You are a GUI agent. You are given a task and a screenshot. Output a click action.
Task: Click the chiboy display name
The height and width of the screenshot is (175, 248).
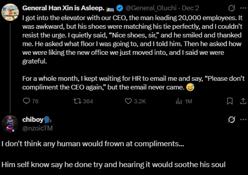34,119
